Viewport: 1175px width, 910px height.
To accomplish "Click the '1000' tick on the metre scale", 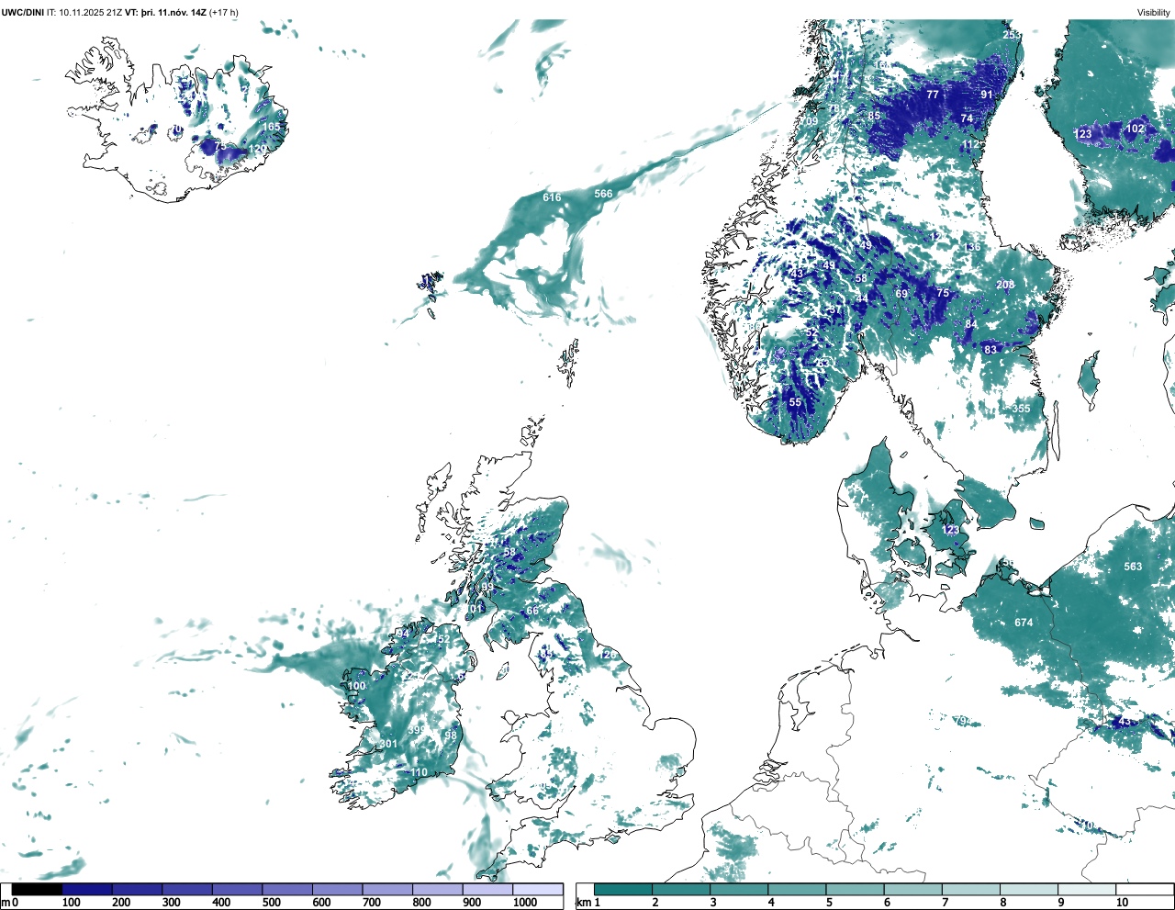I will [525, 903].
